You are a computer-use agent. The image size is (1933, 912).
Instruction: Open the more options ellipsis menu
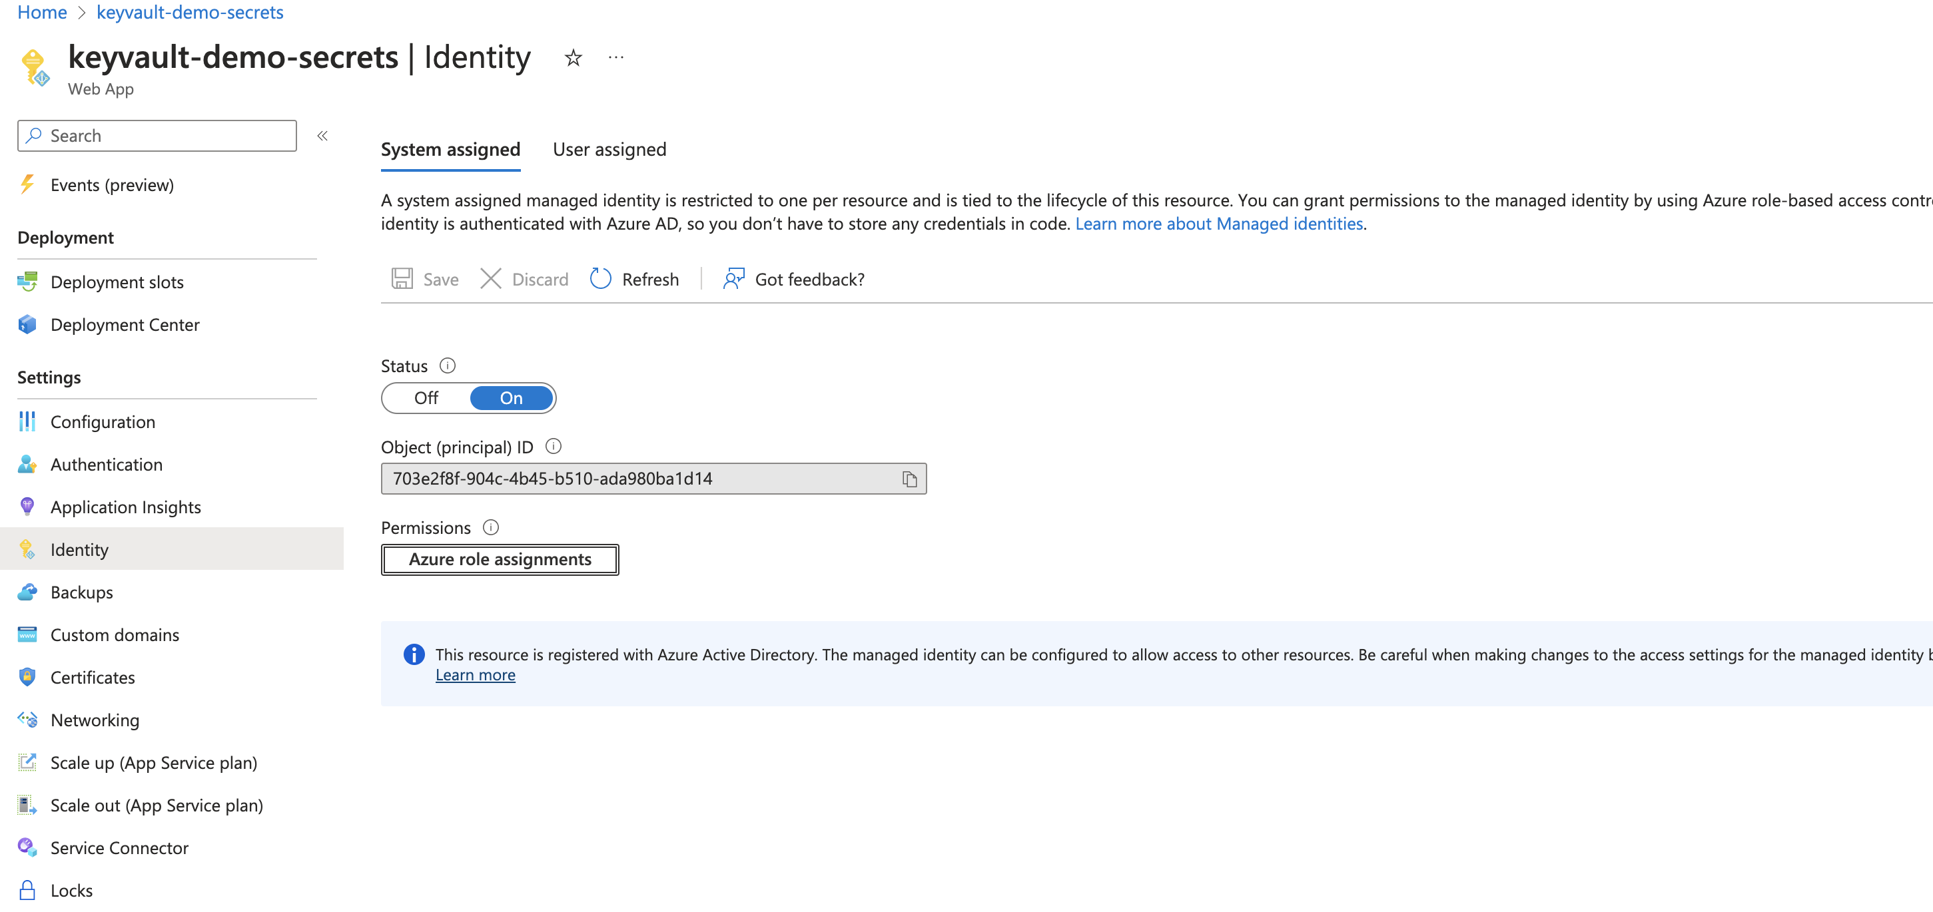tap(616, 57)
